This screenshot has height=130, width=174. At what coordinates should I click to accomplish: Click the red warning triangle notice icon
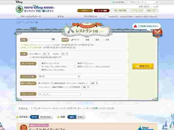(x=135, y=26)
